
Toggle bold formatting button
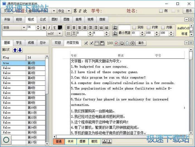click(x=44, y=28)
